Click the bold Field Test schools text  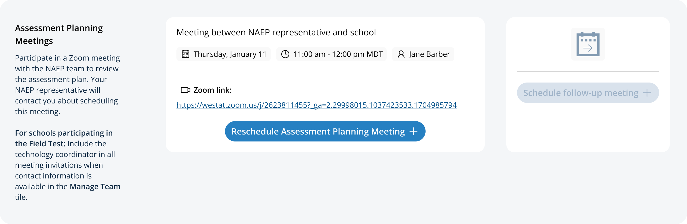[x=64, y=133]
